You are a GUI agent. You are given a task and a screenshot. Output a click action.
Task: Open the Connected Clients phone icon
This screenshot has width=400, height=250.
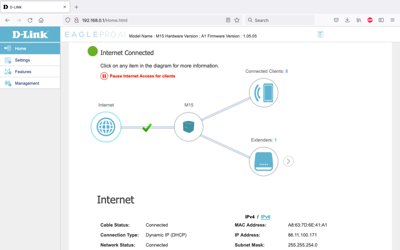[x=264, y=93]
